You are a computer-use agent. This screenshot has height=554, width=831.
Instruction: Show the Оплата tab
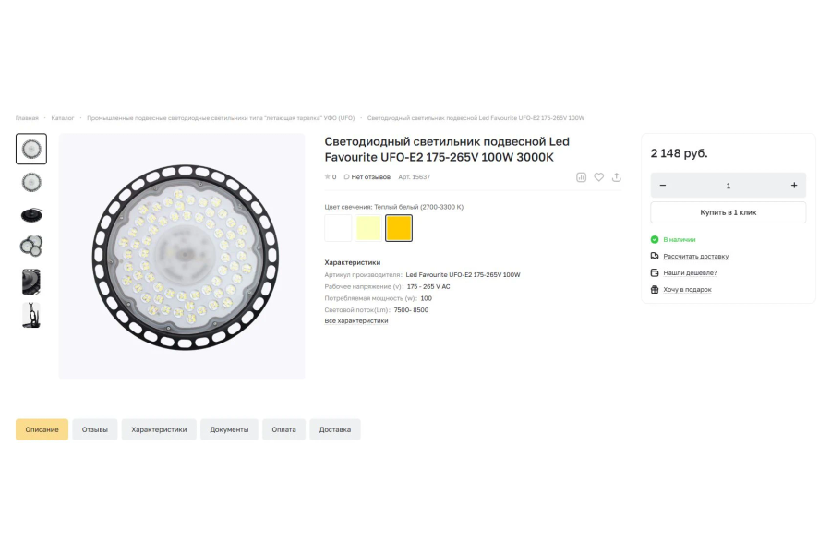[284, 429]
